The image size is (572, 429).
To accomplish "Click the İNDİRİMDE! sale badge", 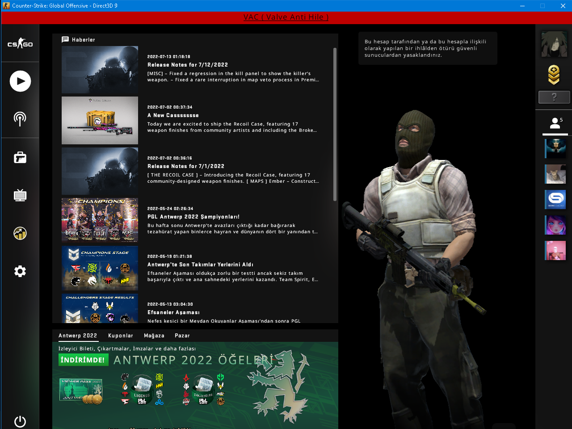I will (x=84, y=360).
